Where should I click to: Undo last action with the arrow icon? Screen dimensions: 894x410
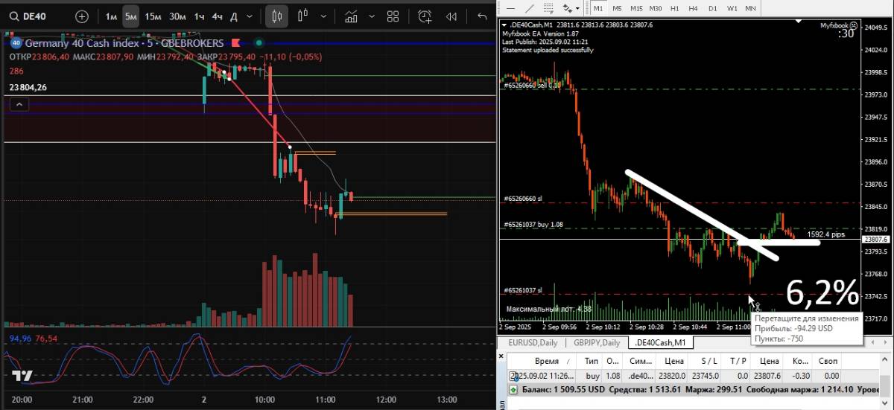coord(482,16)
